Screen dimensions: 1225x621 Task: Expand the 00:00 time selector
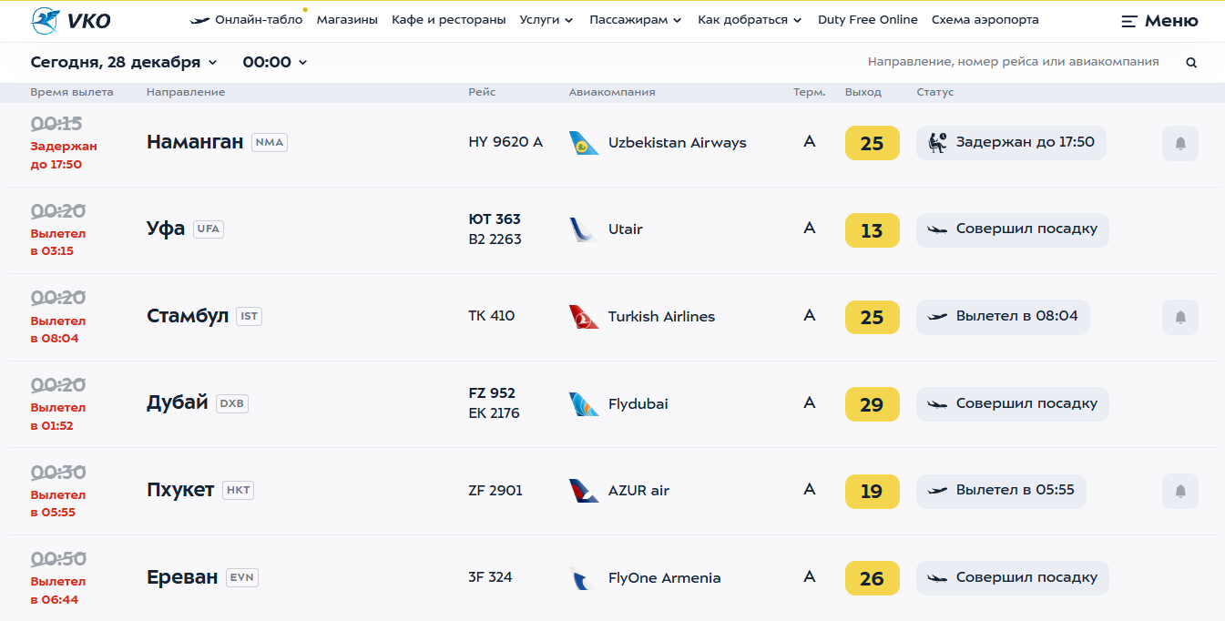coord(275,62)
